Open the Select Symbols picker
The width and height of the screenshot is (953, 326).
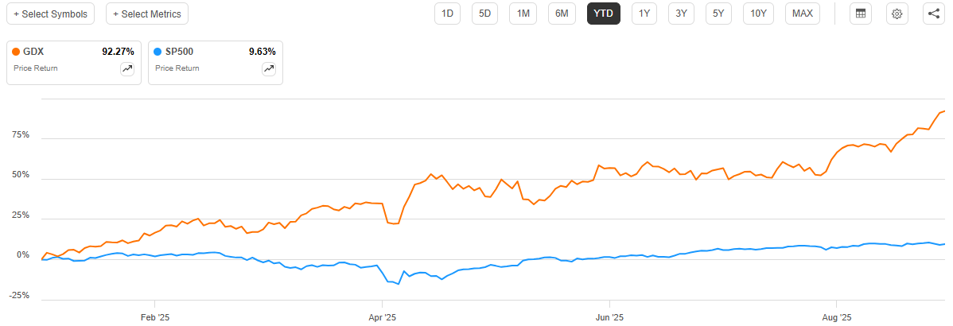pyautogui.click(x=49, y=14)
